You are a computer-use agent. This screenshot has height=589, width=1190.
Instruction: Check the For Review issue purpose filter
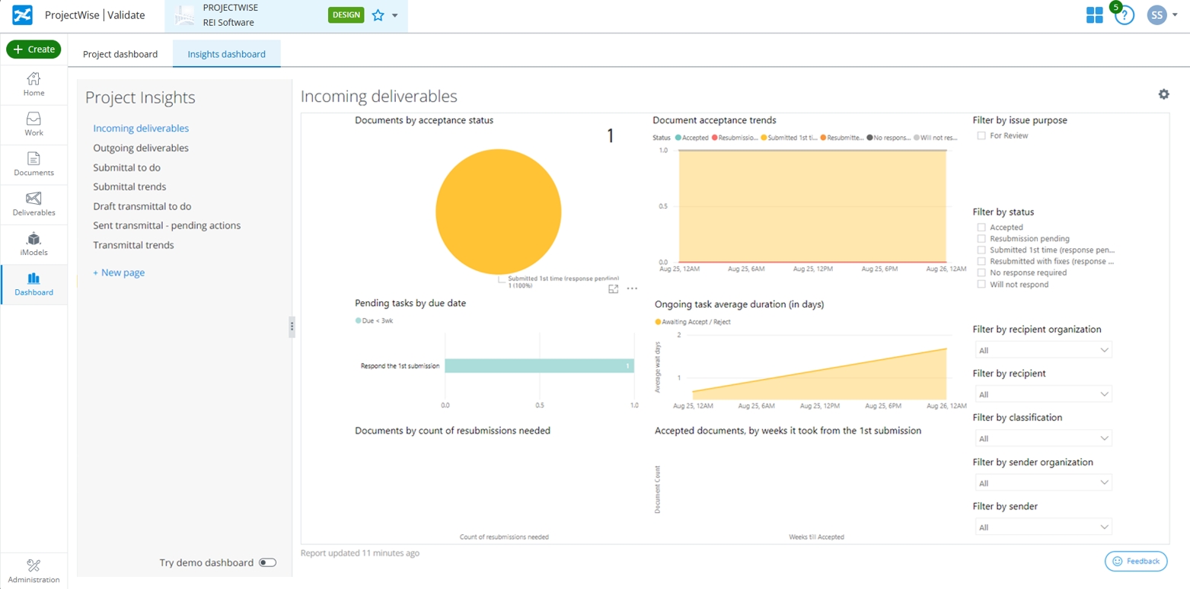click(x=981, y=135)
